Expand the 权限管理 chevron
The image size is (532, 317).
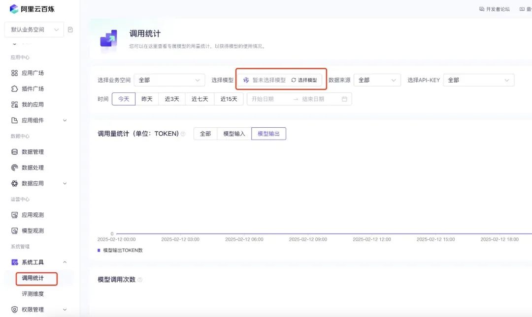pyautogui.click(x=65, y=310)
